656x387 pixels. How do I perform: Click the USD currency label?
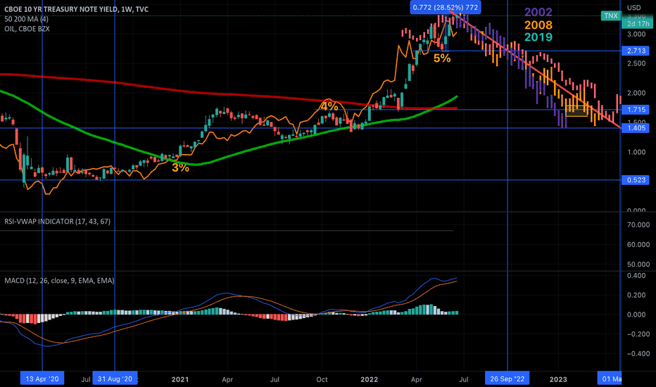tap(633, 8)
